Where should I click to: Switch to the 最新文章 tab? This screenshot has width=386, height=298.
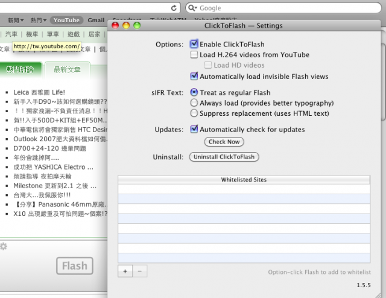pyautogui.click(x=67, y=70)
